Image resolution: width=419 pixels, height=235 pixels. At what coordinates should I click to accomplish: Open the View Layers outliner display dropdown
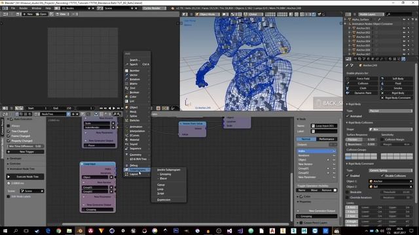tap(372, 14)
